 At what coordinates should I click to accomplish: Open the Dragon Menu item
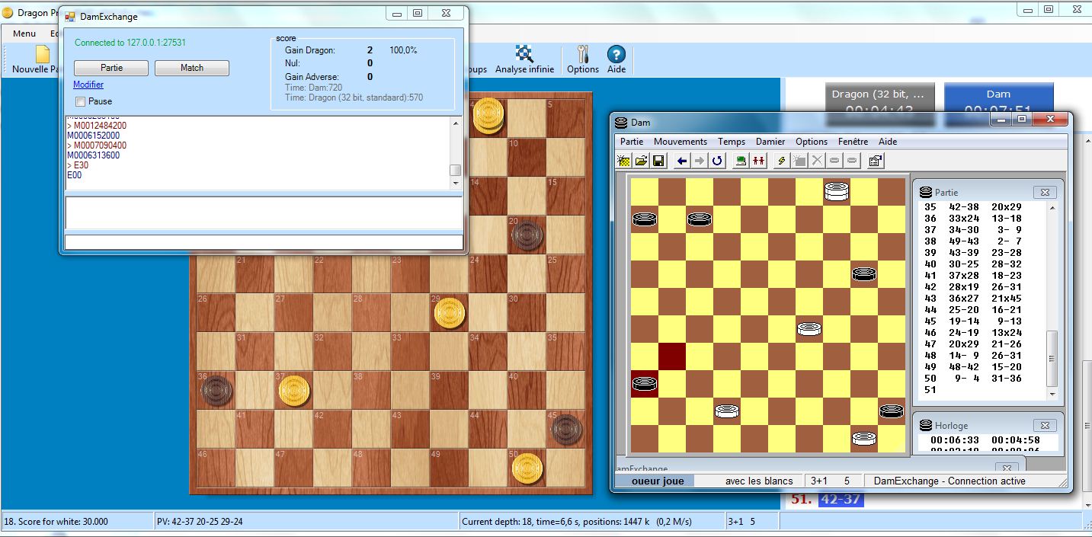coord(24,34)
